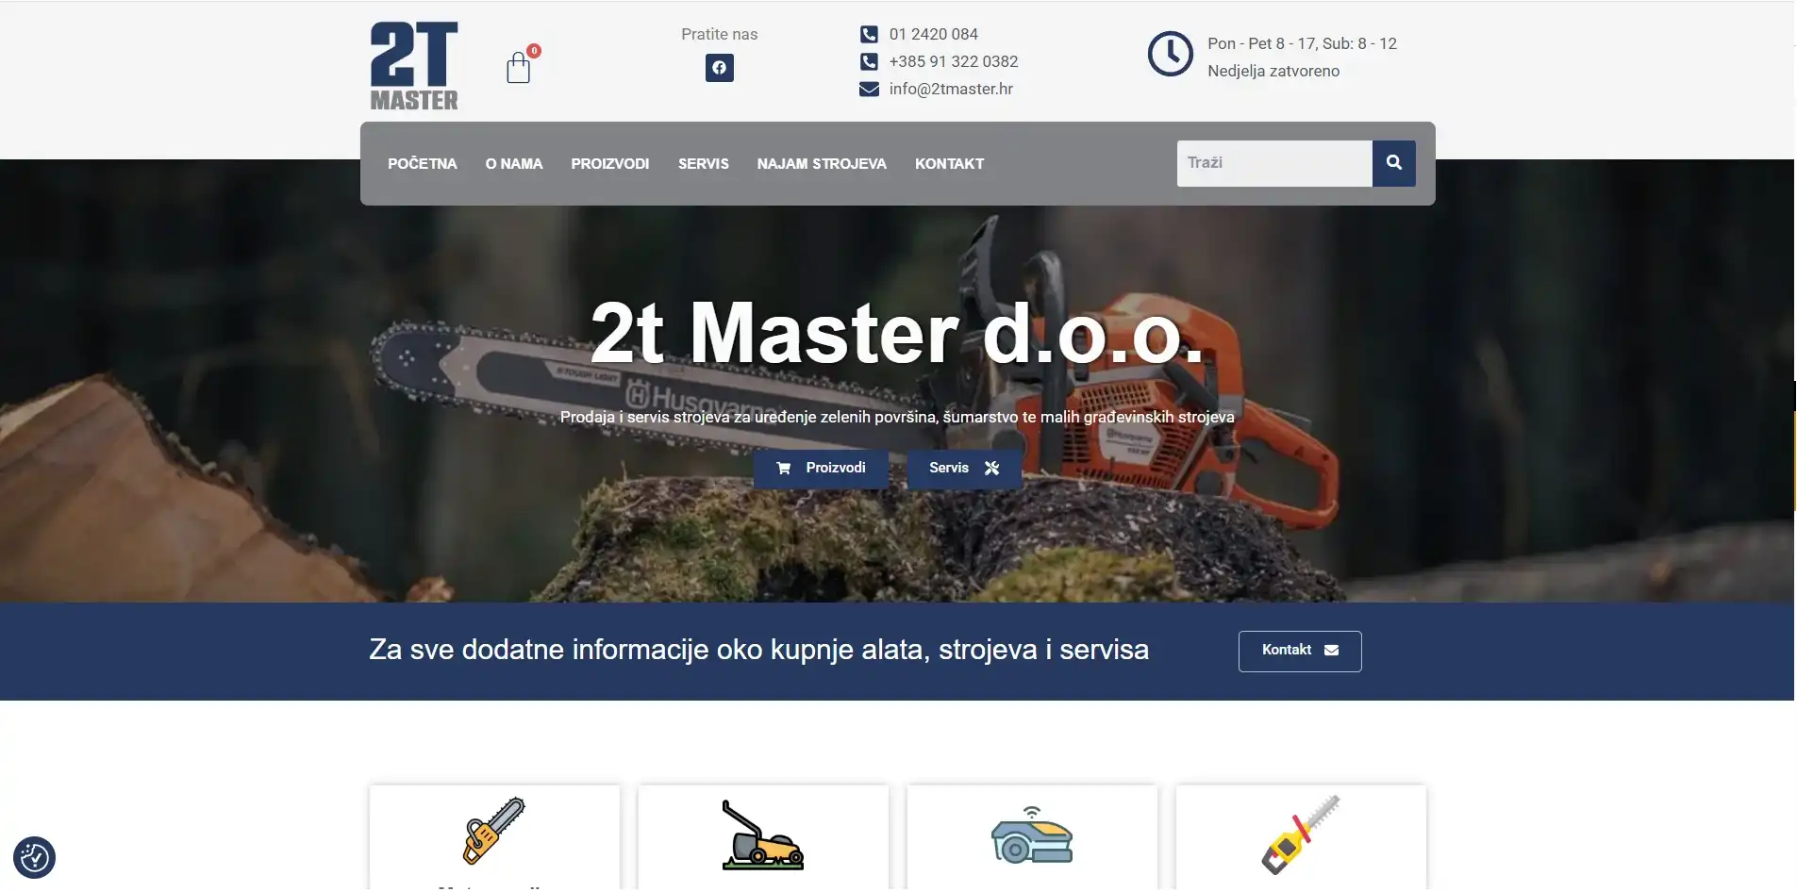
Task: Click the search magnifier icon
Action: pyautogui.click(x=1394, y=162)
